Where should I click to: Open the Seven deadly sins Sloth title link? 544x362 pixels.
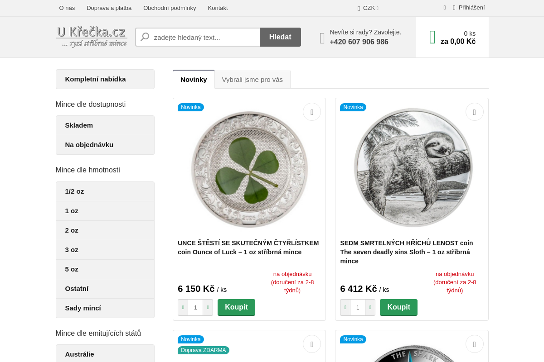point(407,252)
